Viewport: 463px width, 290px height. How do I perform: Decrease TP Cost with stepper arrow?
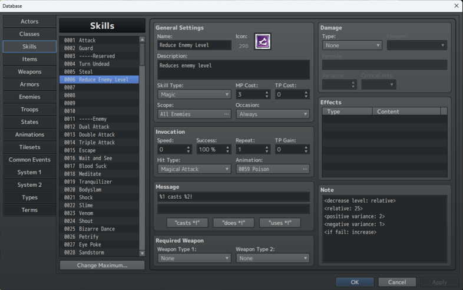tap(306, 96)
